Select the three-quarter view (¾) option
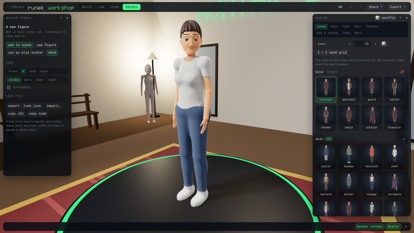414x233 pixels. click(23, 71)
